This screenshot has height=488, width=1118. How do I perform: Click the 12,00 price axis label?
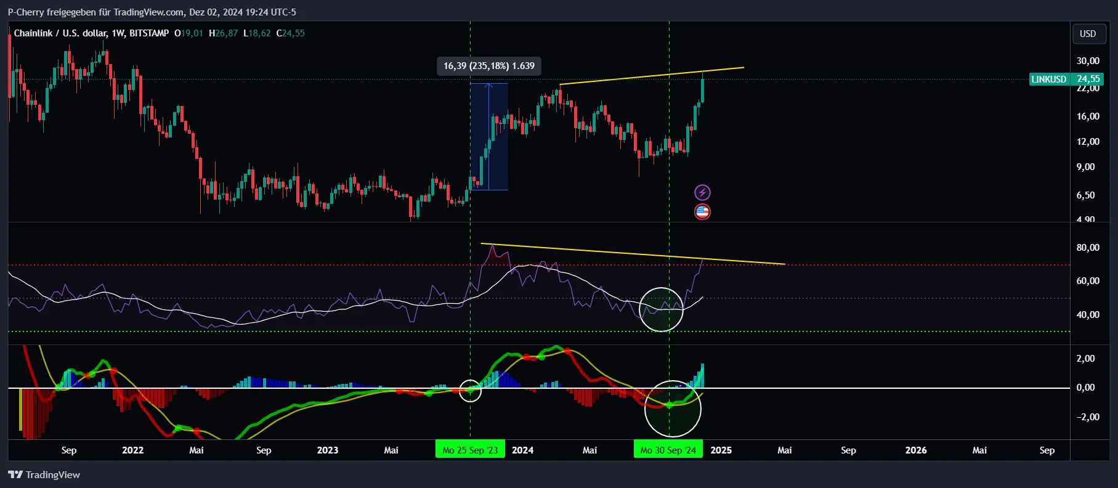(1088, 141)
